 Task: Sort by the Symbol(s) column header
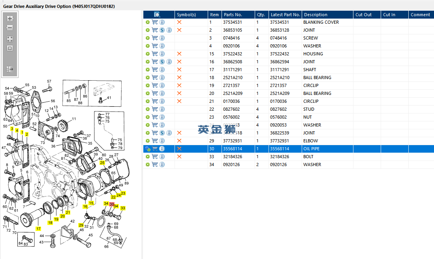coord(191,15)
